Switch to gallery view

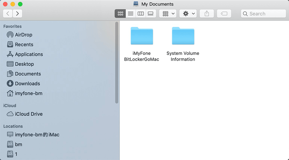(151, 13)
